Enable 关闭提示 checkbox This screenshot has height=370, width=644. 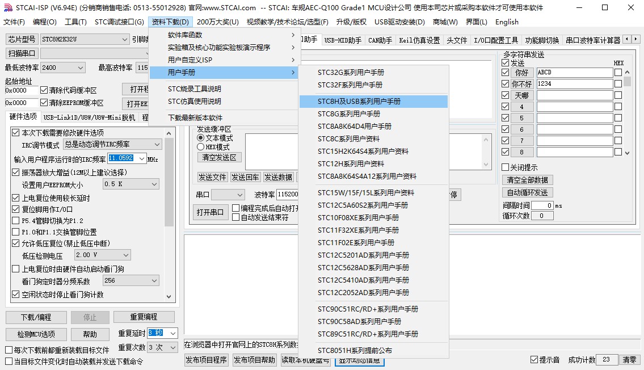point(506,167)
